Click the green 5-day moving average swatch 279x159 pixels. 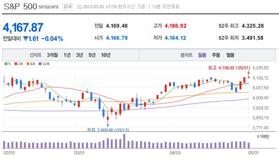6,64
